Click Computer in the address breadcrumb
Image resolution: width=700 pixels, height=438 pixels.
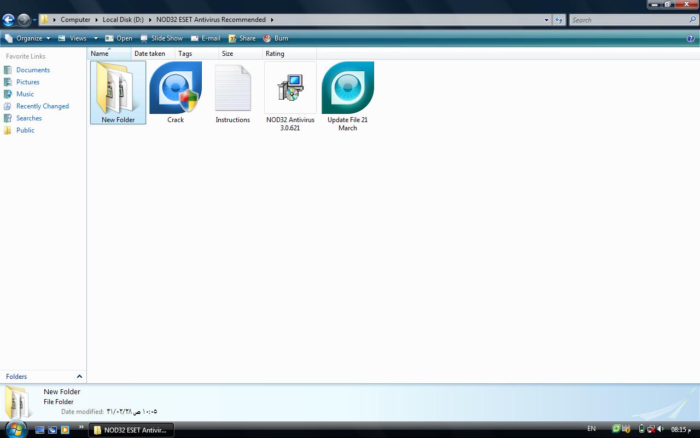[75, 20]
